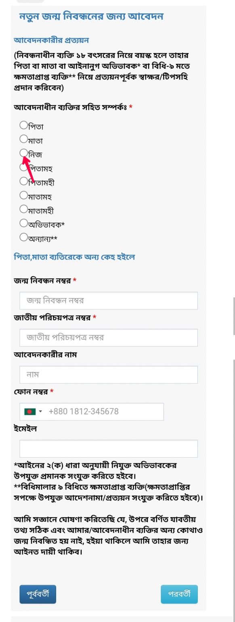The width and height of the screenshot is (235, 622).
Task: Proceed with the পরবর্তী button
Action: click(179, 594)
